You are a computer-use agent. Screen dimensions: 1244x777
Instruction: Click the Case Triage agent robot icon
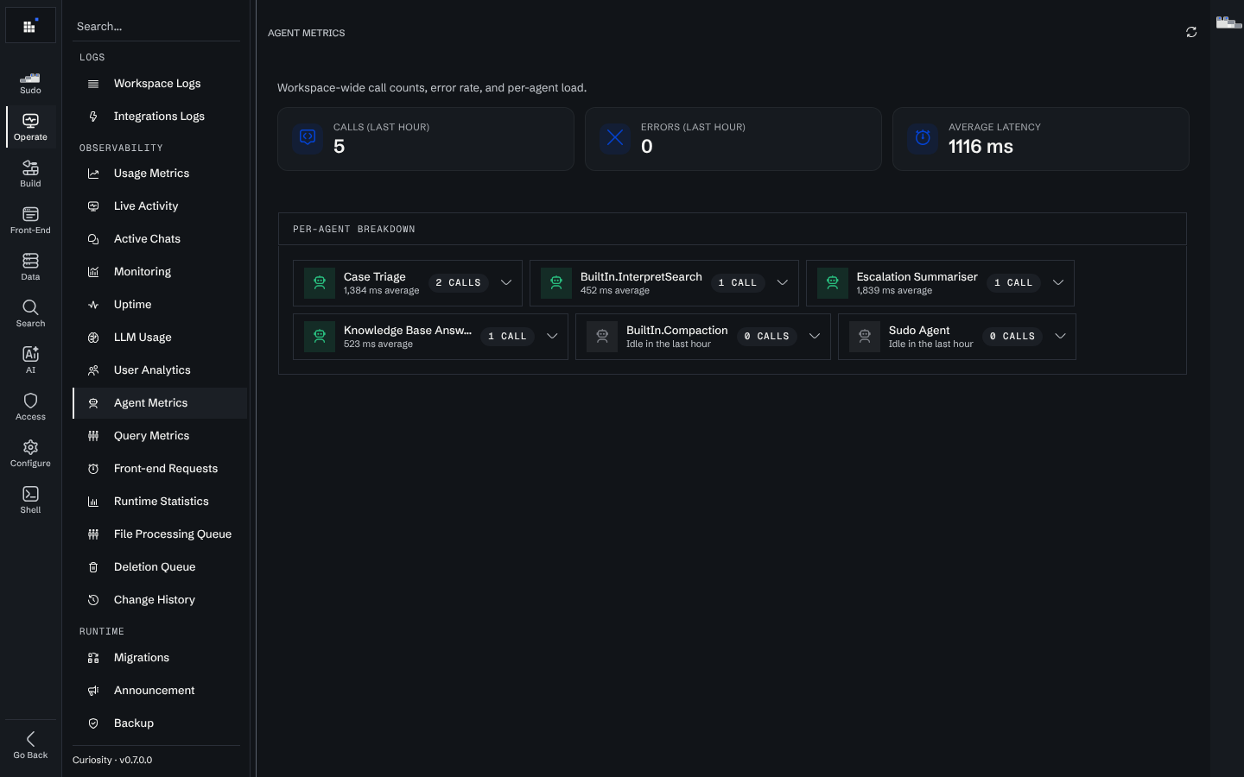pyautogui.click(x=320, y=283)
